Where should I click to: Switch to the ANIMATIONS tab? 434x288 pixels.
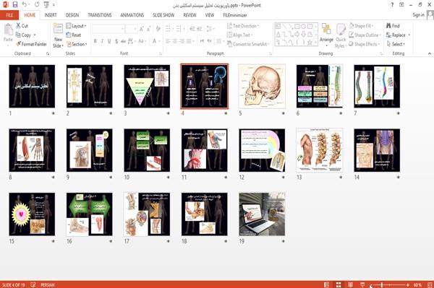click(x=132, y=15)
